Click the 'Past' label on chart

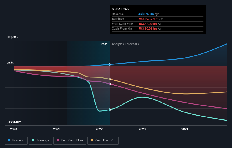coord(104,44)
